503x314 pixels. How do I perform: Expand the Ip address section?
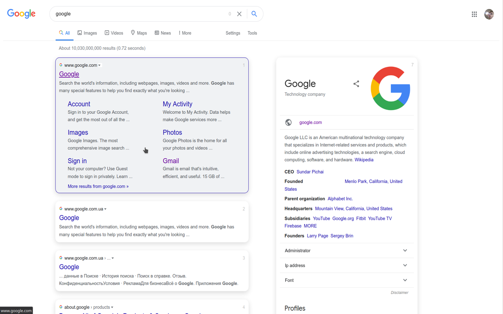[347, 265]
